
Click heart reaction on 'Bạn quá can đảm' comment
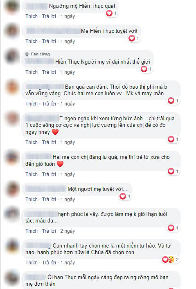[x=171, y=101]
